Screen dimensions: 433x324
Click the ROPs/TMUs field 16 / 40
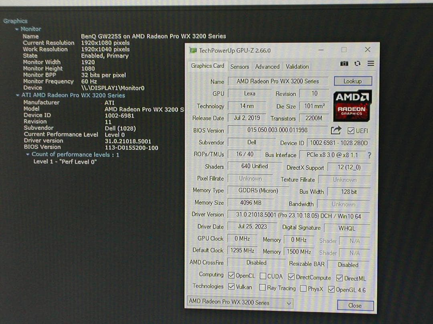tap(244, 154)
